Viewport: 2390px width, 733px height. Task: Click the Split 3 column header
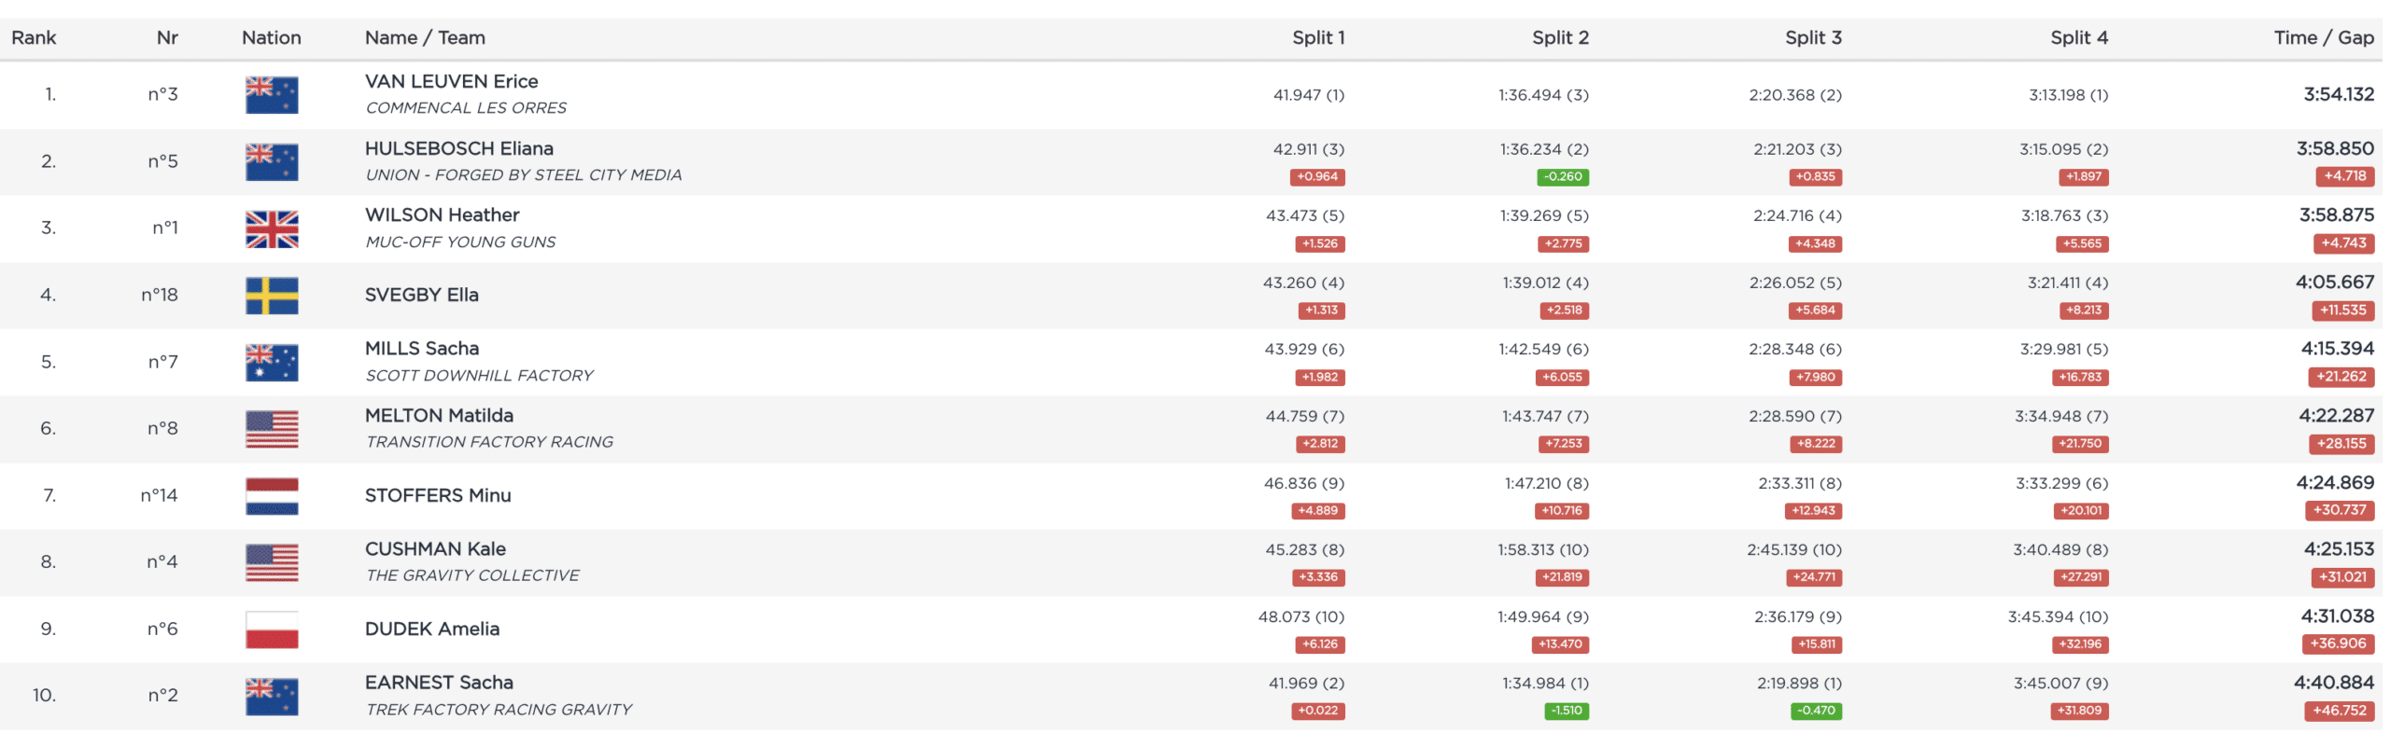click(1812, 38)
